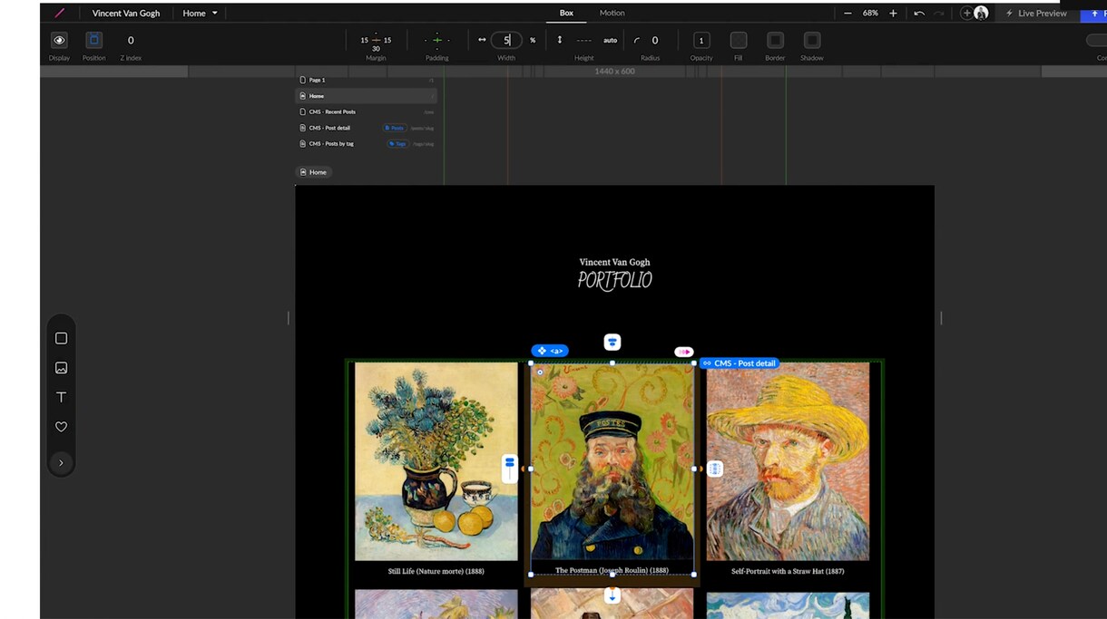Click the Home breadcrumb chip

(x=314, y=172)
